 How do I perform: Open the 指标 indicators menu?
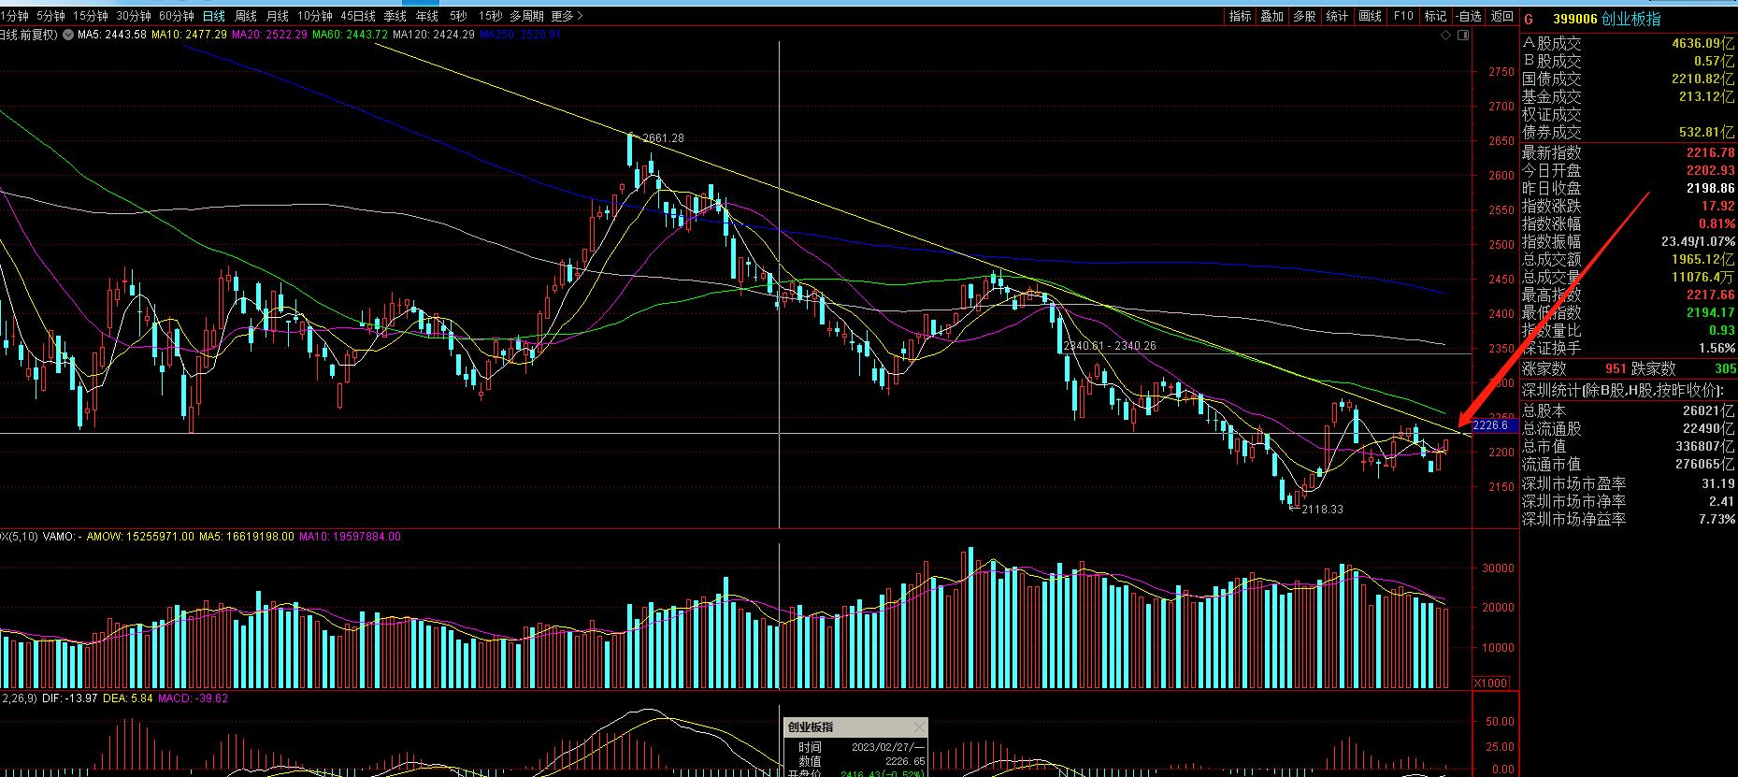[x=1240, y=16]
